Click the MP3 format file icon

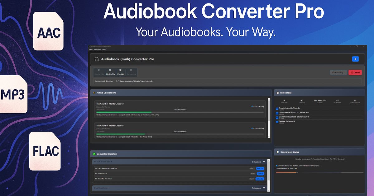13,94
